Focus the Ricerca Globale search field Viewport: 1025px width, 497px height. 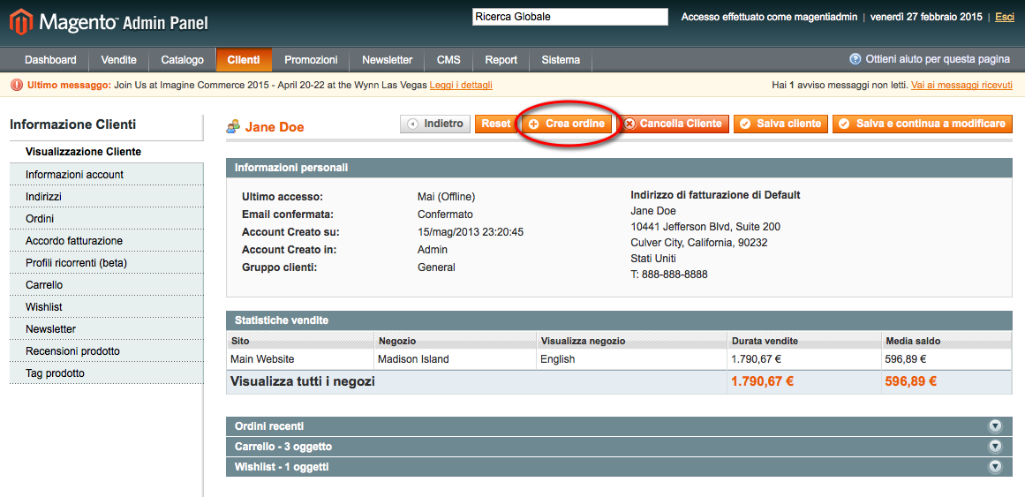tap(569, 17)
